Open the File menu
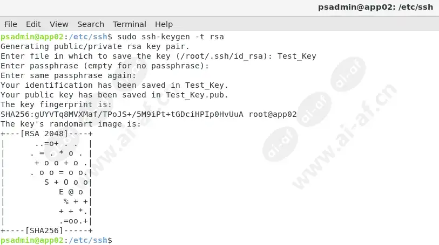The height and width of the screenshot is (245, 439). coord(11,24)
